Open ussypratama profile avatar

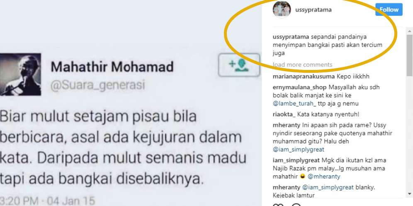(282, 9)
